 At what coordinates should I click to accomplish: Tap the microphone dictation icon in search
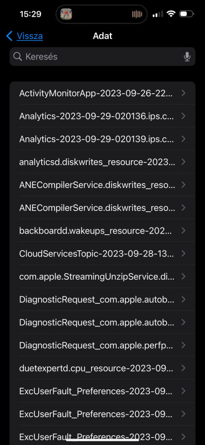tap(187, 57)
